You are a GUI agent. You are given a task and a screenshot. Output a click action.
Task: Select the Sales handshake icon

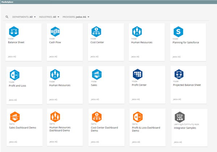click(x=96, y=74)
